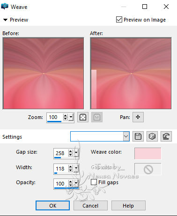Click the Reset to default arrow icon
Screen dimensions: 177x216
(166, 136)
